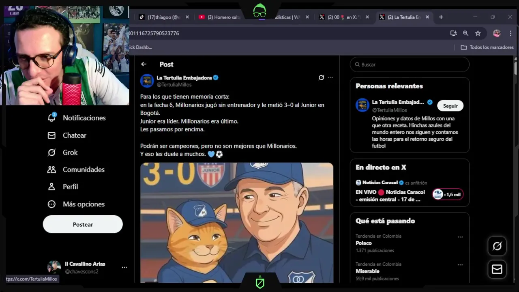Open options for the Polaco trend
Screen dimensions: 519x292
(460, 237)
